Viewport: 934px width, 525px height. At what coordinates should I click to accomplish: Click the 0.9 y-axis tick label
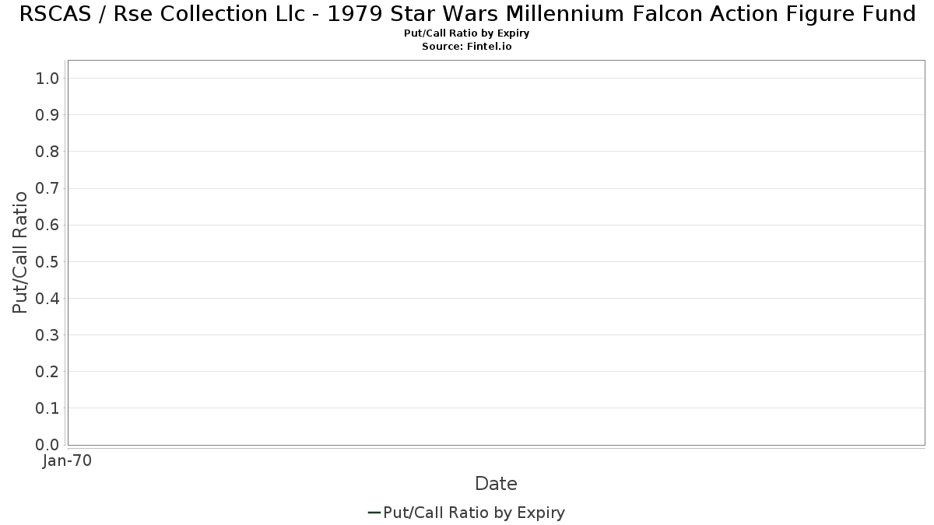coord(47,115)
